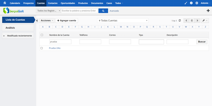This screenshot has height=106, width=212.
Task: Click the SerpolSoft logo
Action: pyautogui.click(x=14, y=11)
